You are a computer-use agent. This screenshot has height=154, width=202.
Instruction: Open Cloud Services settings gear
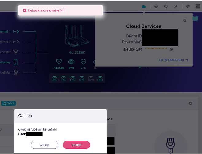[x=185, y=21]
